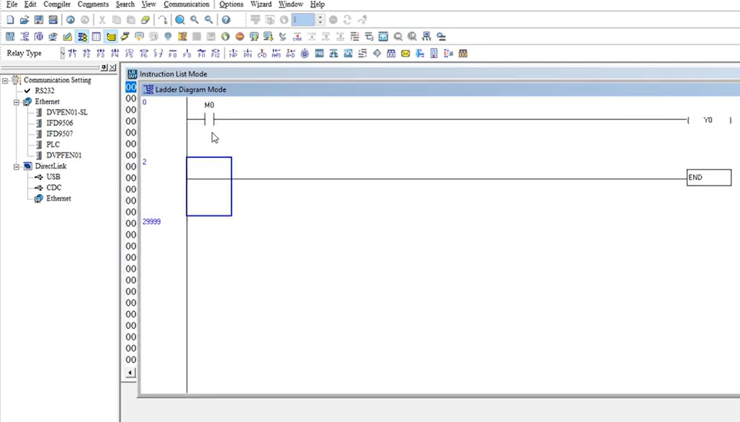The height and width of the screenshot is (422, 740).
Task: Close the Communication Setting side panel
Action: point(113,68)
